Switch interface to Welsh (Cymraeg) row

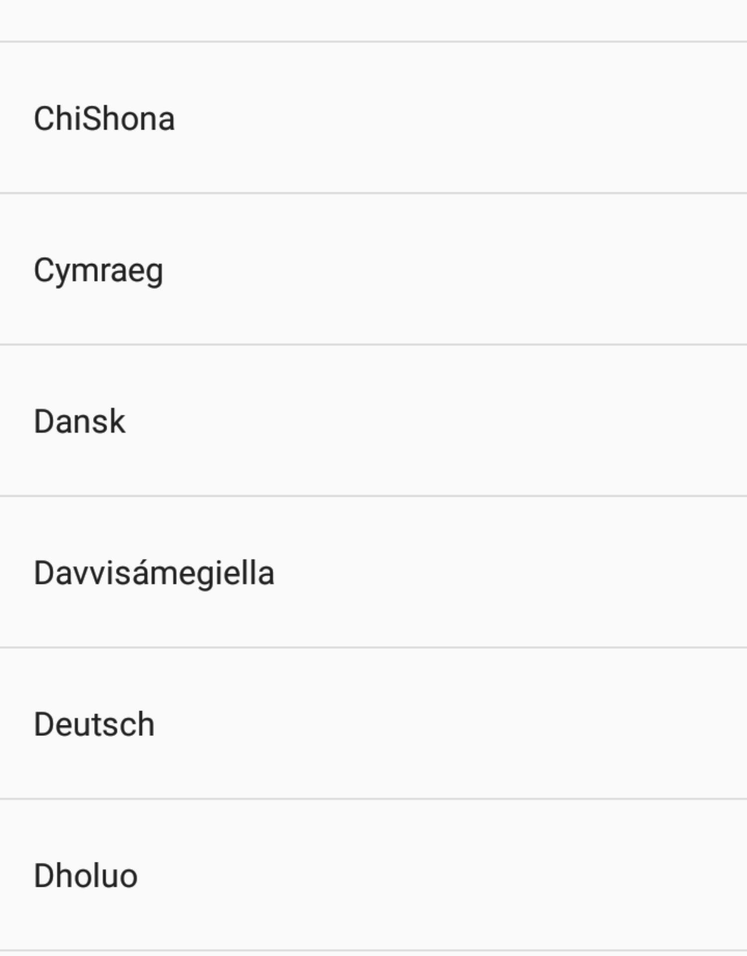[373, 269]
